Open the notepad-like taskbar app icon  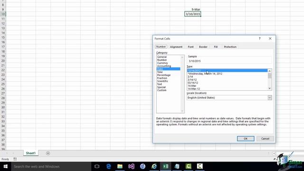pos(177,166)
